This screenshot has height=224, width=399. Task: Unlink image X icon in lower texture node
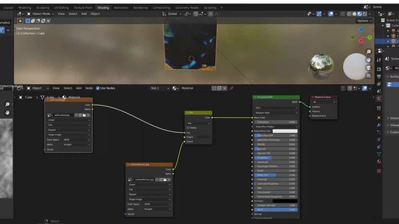[169, 180]
